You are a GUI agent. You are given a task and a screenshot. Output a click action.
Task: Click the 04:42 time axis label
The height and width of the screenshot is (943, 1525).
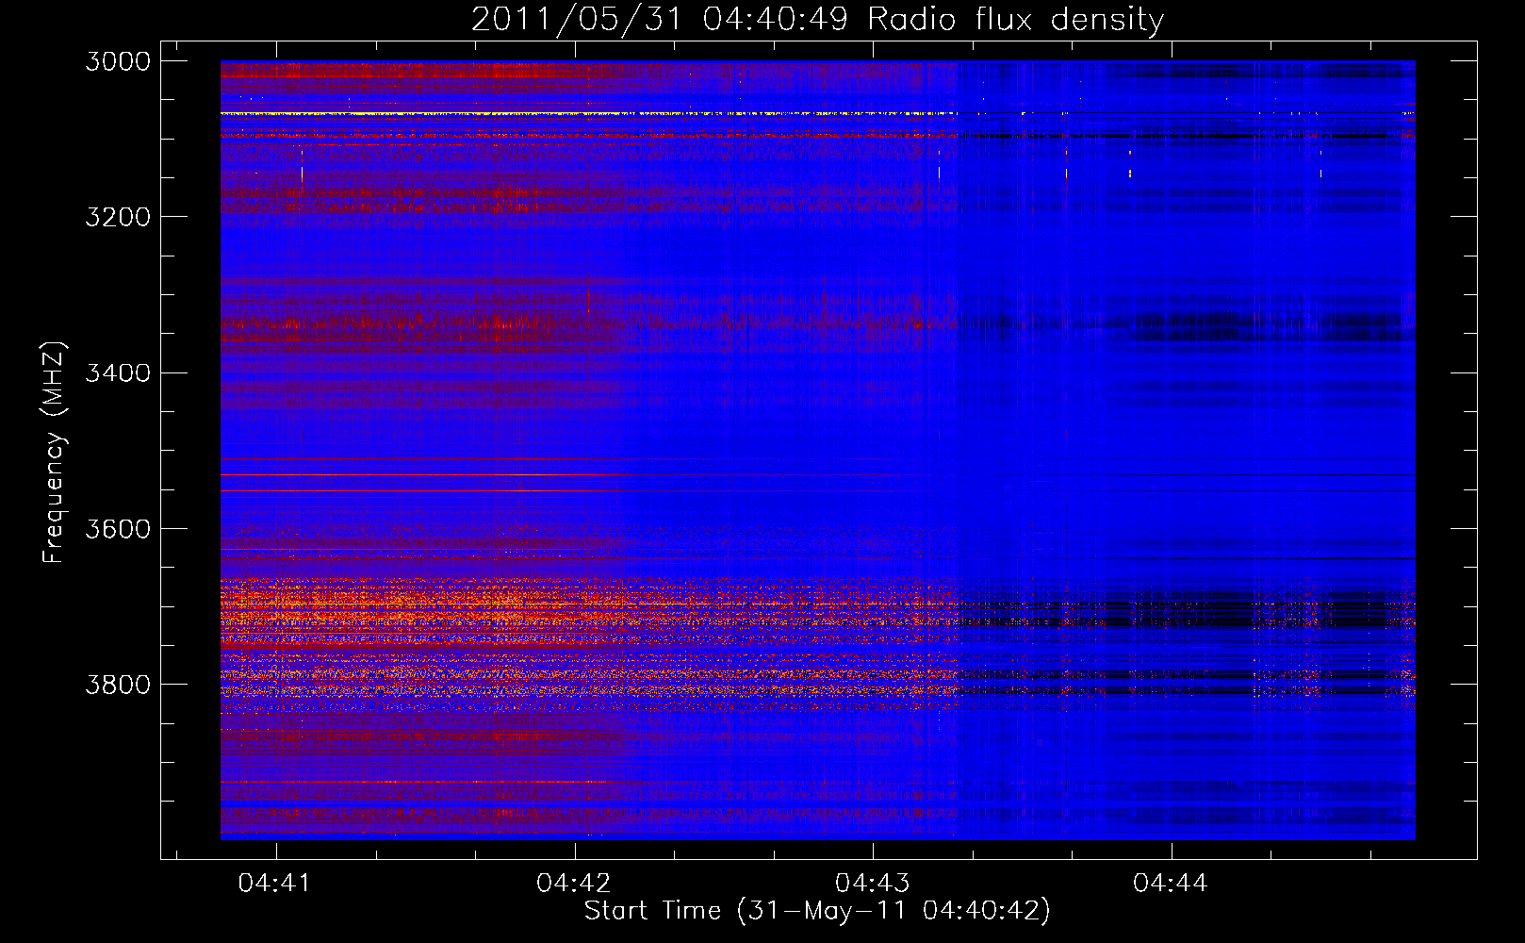pyautogui.click(x=573, y=883)
